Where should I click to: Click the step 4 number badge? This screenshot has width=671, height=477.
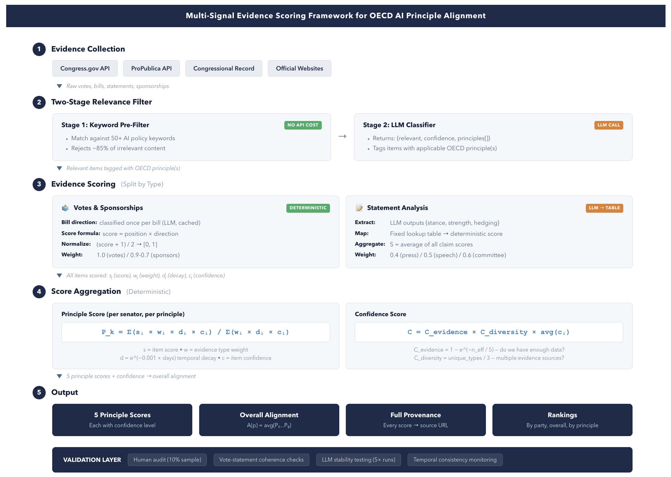tap(39, 292)
